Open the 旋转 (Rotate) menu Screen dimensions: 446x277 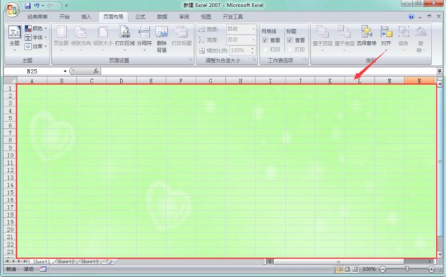[x=421, y=40]
